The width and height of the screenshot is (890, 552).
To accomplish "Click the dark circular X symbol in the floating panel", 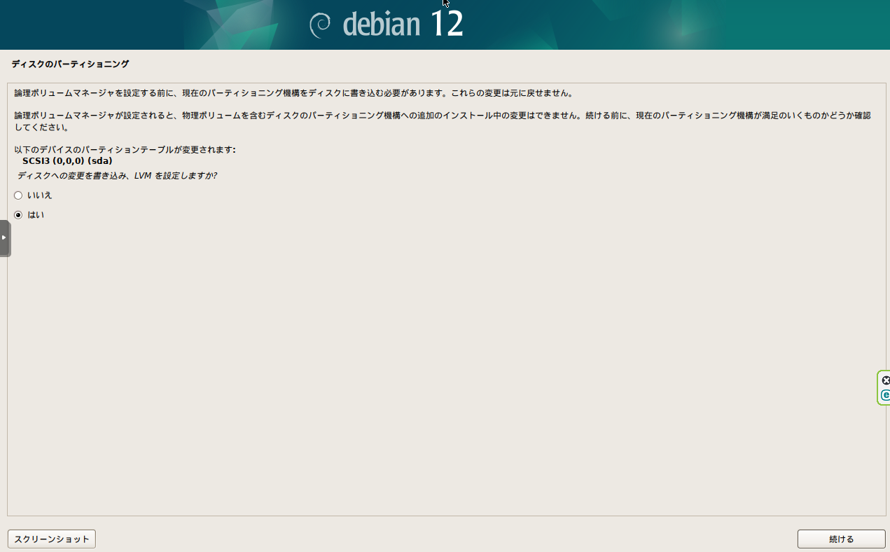I will (x=885, y=379).
